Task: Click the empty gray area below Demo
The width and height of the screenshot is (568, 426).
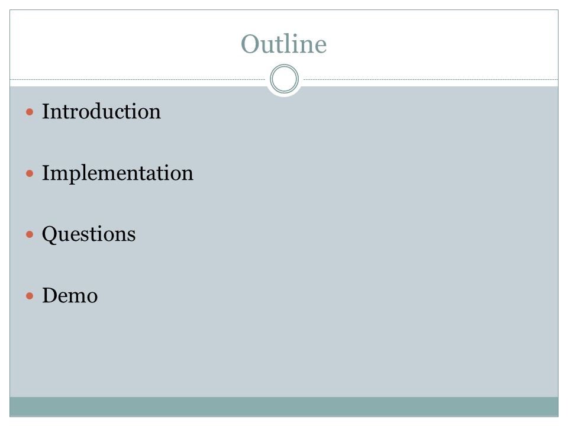Action: click(x=284, y=351)
